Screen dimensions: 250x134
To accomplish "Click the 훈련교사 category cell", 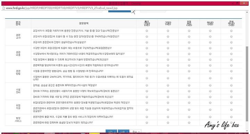I will tap(18, 37).
